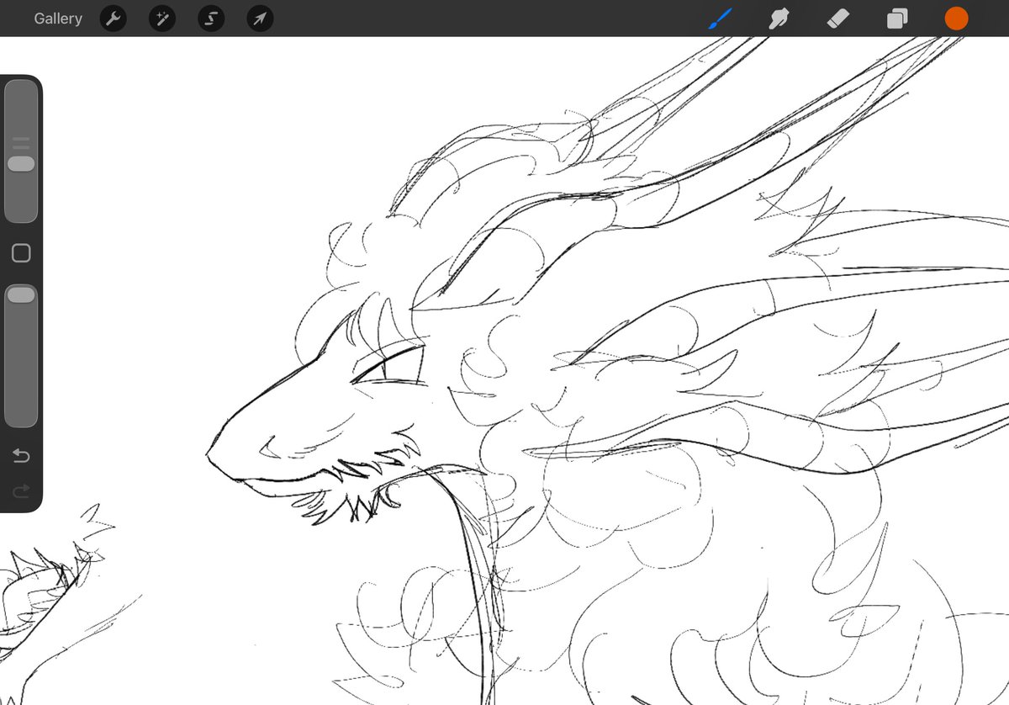Redo the last undone stroke

pos(21,490)
